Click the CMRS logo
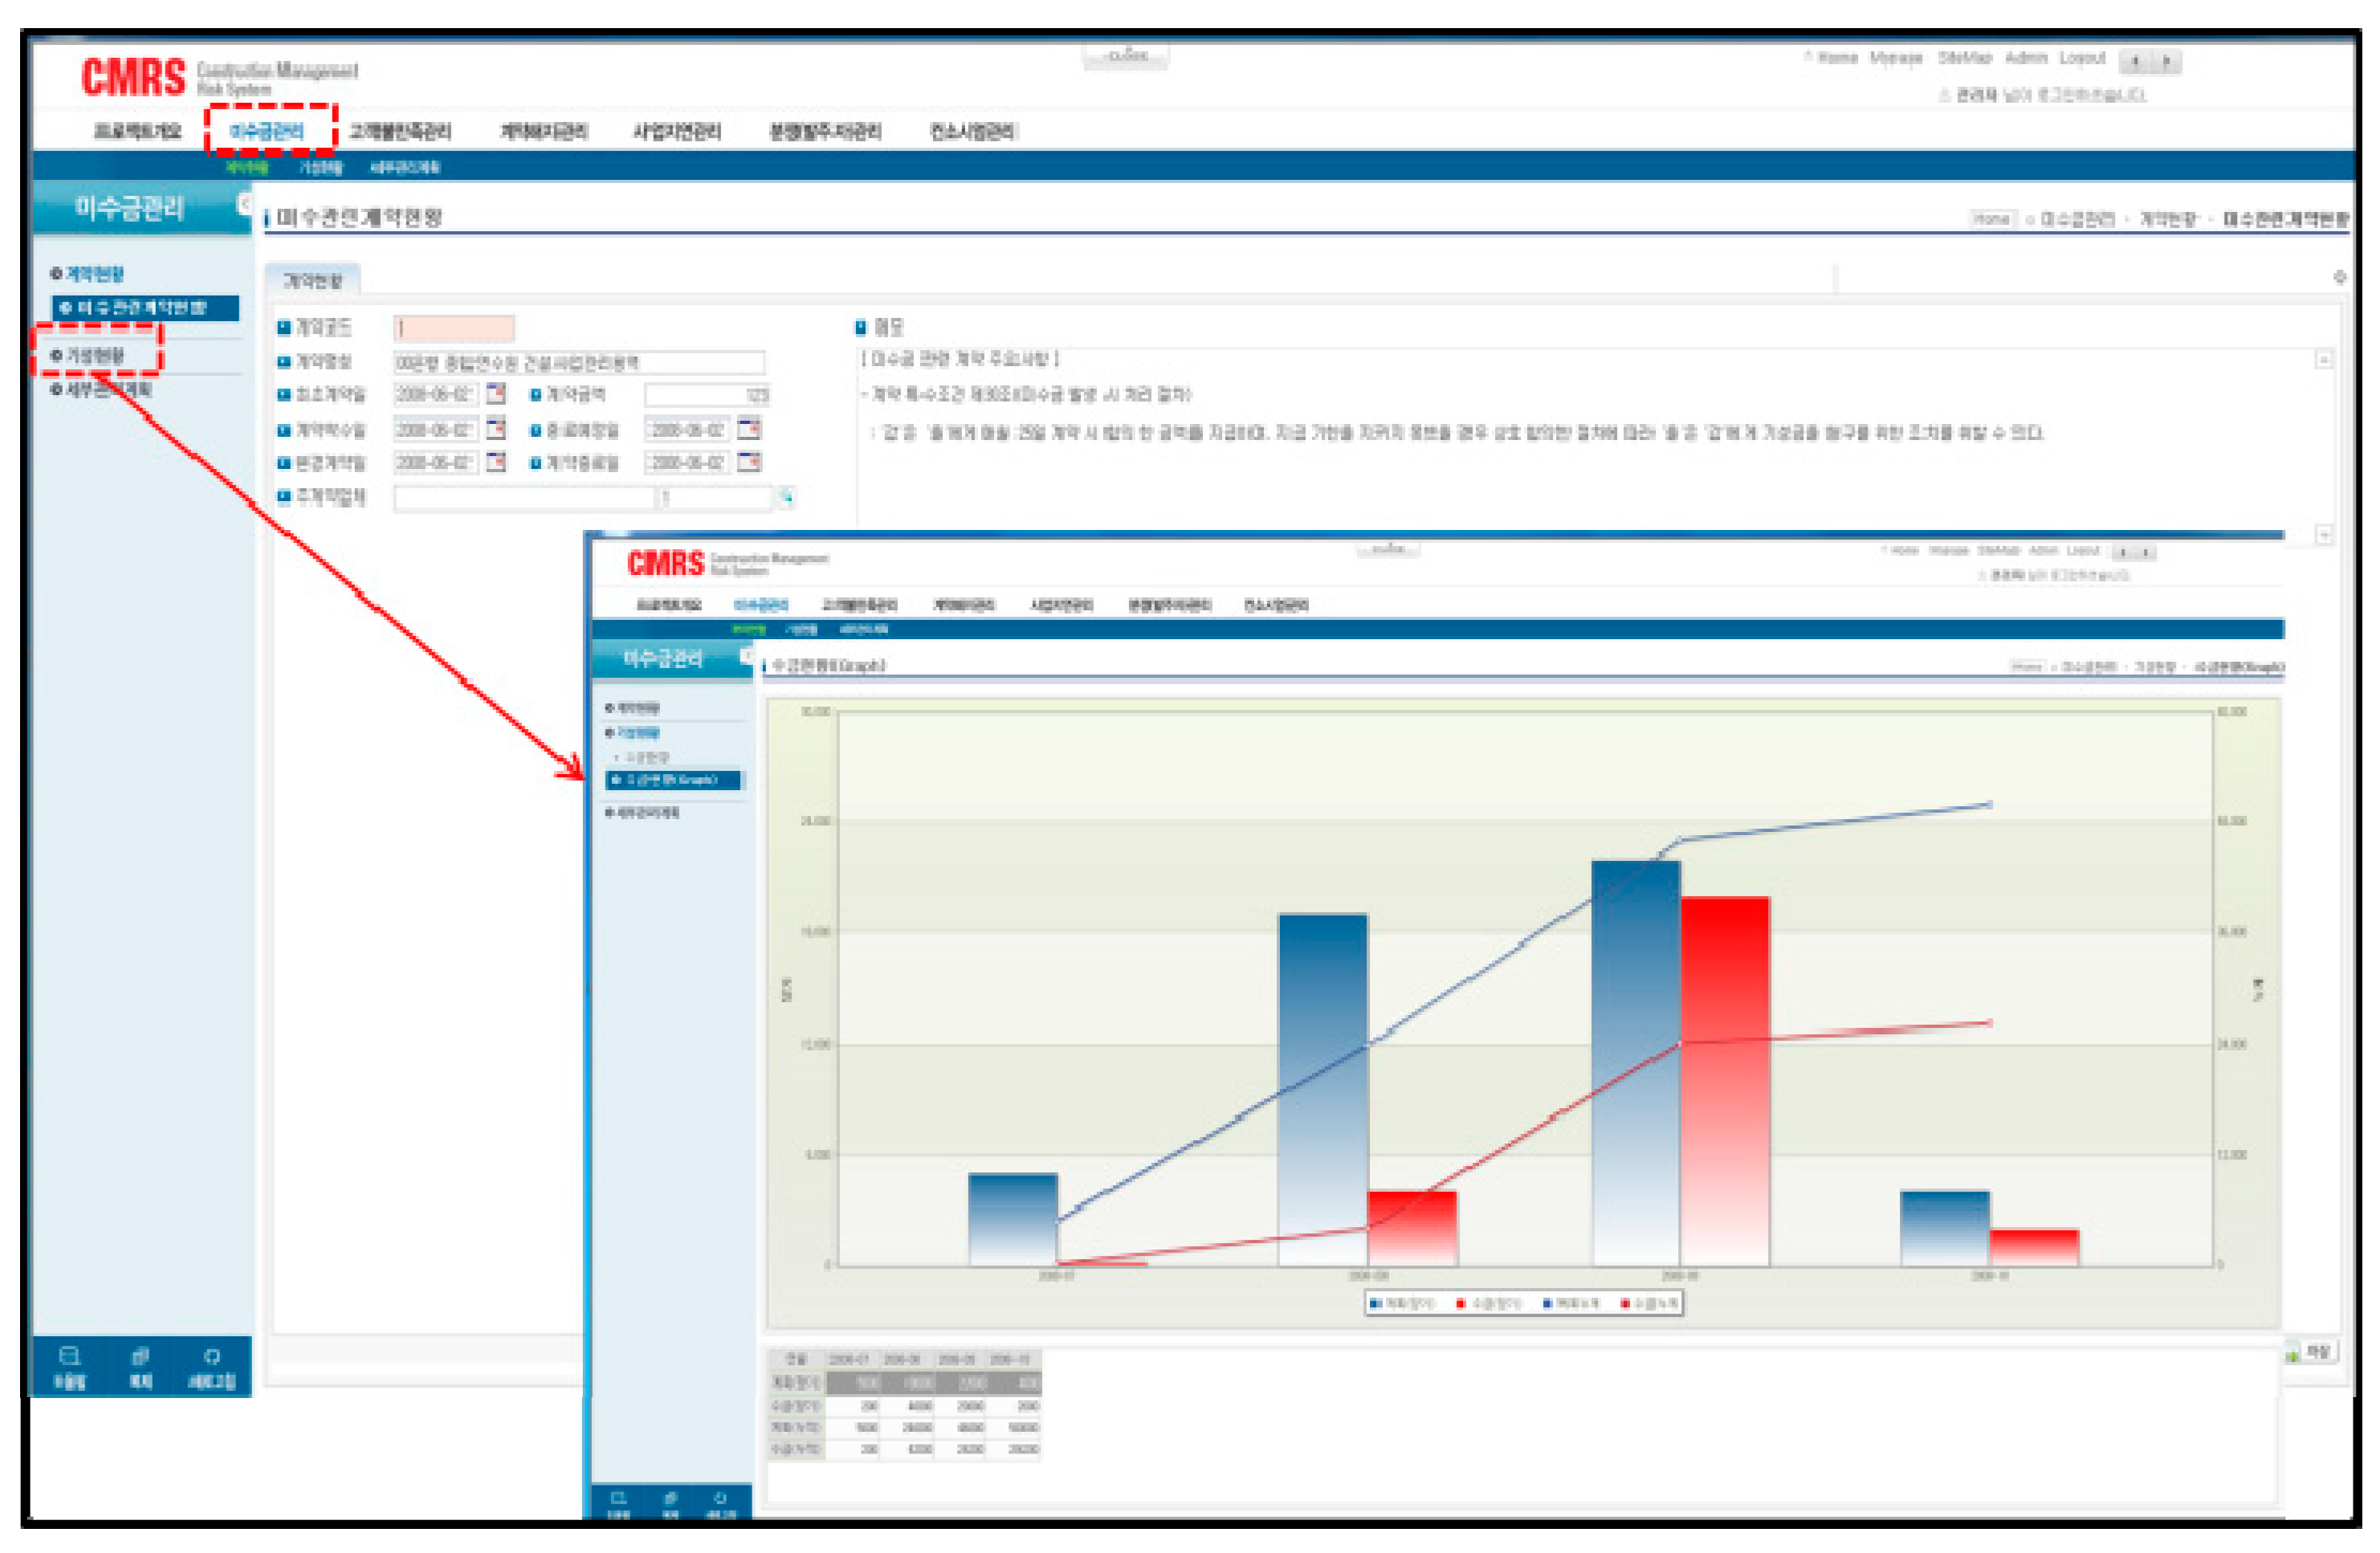This screenshot has height=1553, width=2380. point(133,77)
